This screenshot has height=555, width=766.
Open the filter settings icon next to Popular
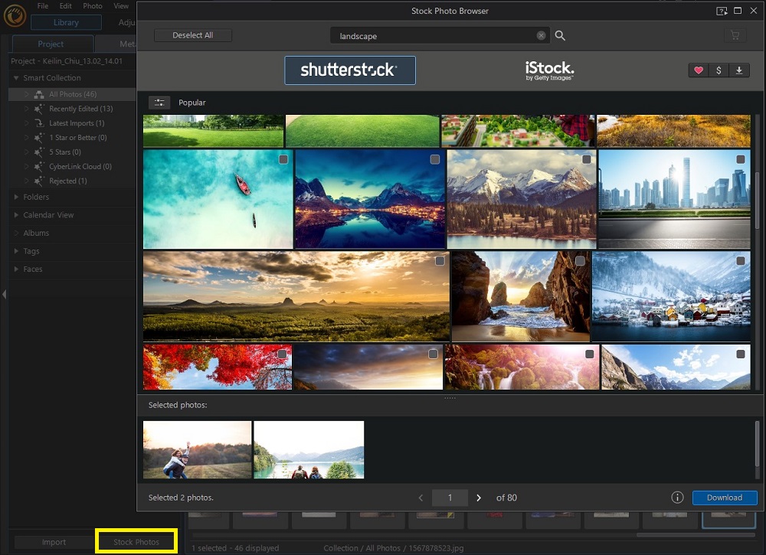click(x=160, y=102)
